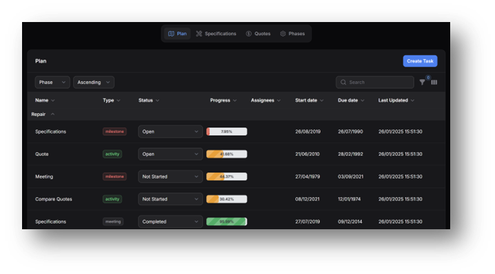Open the Ascending sort order dropdown

point(94,83)
